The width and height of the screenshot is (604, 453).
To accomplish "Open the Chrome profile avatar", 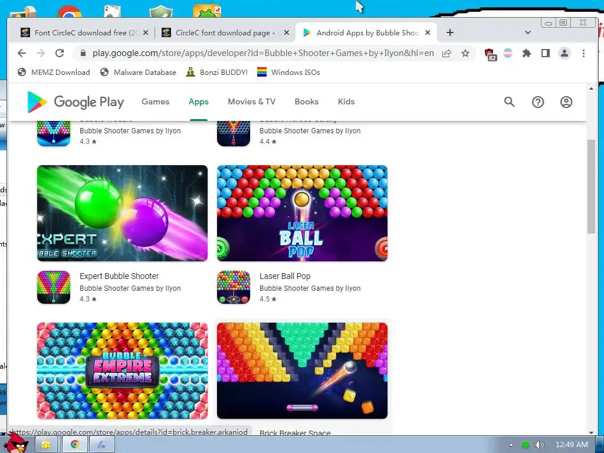I will tap(564, 53).
